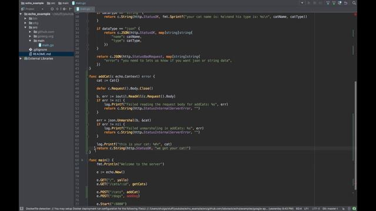Open Git: master branch widget

[330, 209]
